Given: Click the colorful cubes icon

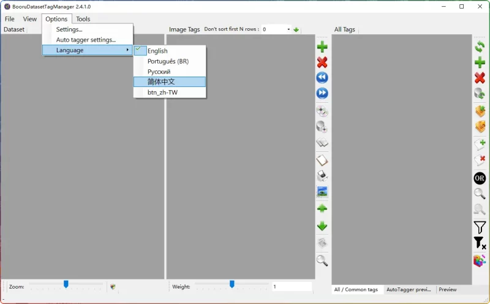Looking at the screenshot, I should coord(480,260).
